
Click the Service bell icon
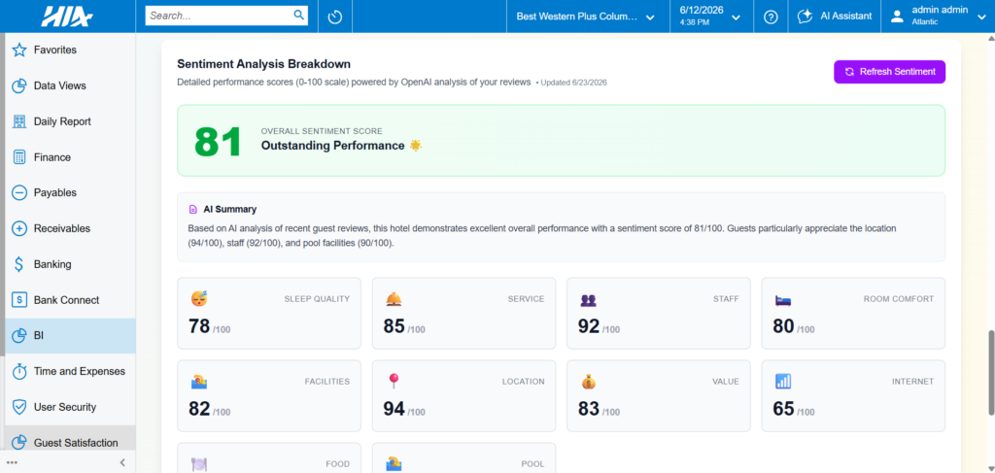[395, 299]
